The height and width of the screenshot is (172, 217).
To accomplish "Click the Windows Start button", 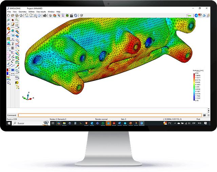I will 9,124.
